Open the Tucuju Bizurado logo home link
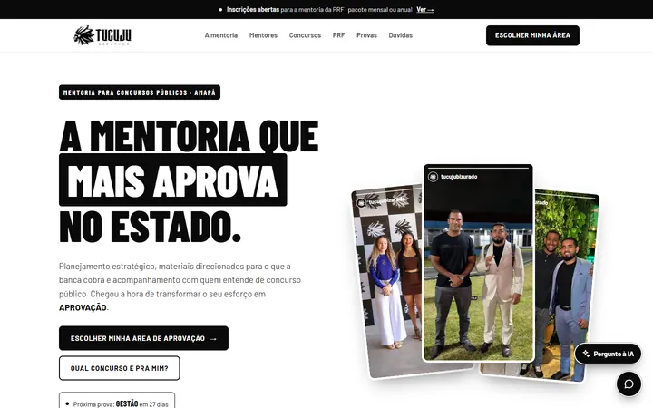Image resolution: width=653 pixels, height=408 pixels. tap(102, 35)
